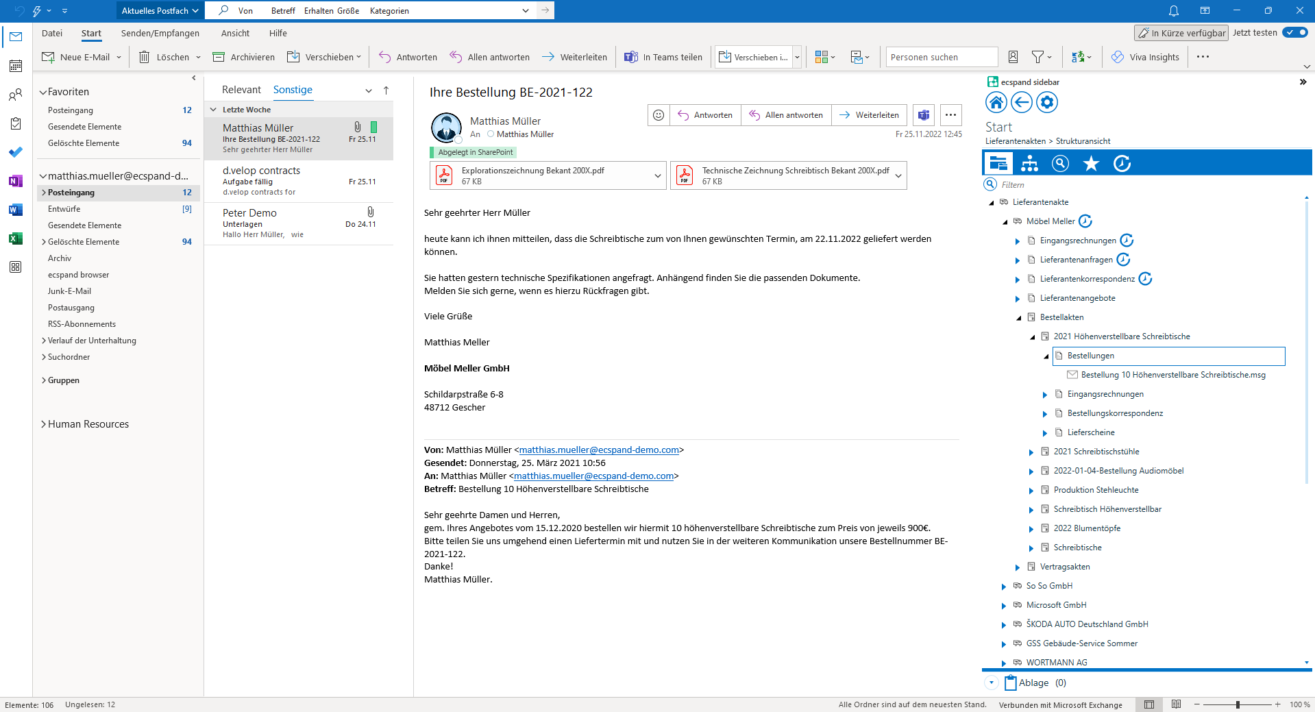The image size is (1315, 712).
Task: Open ecspand sidebar settings gear
Action: click(1047, 102)
